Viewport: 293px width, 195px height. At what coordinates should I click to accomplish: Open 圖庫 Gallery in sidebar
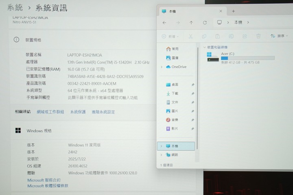click(x=172, y=58)
